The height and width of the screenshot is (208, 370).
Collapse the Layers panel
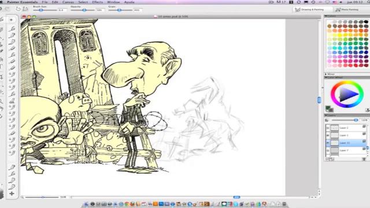(x=326, y=116)
